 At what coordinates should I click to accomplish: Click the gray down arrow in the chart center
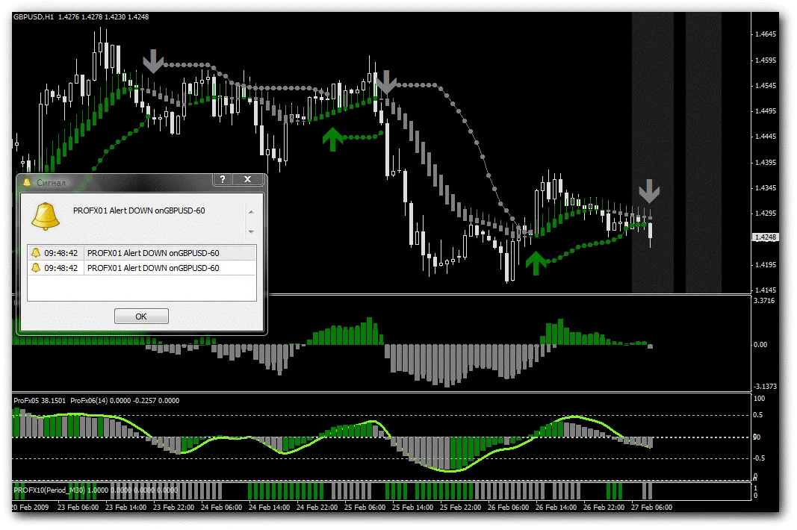tap(385, 82)
